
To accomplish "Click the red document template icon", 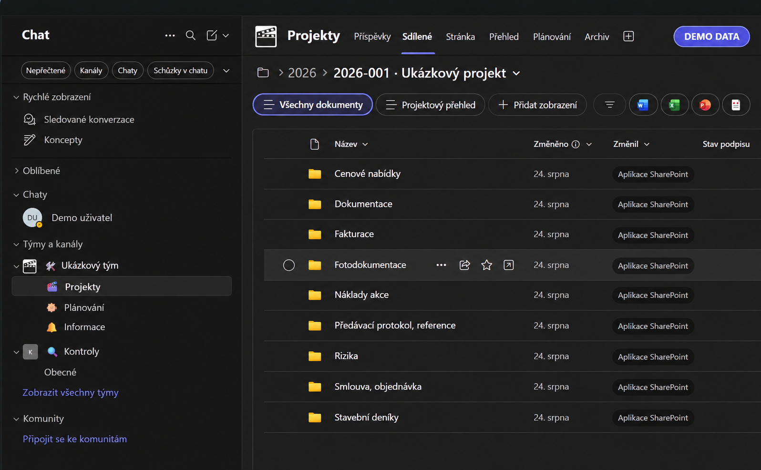I will (x=736, y=105).
